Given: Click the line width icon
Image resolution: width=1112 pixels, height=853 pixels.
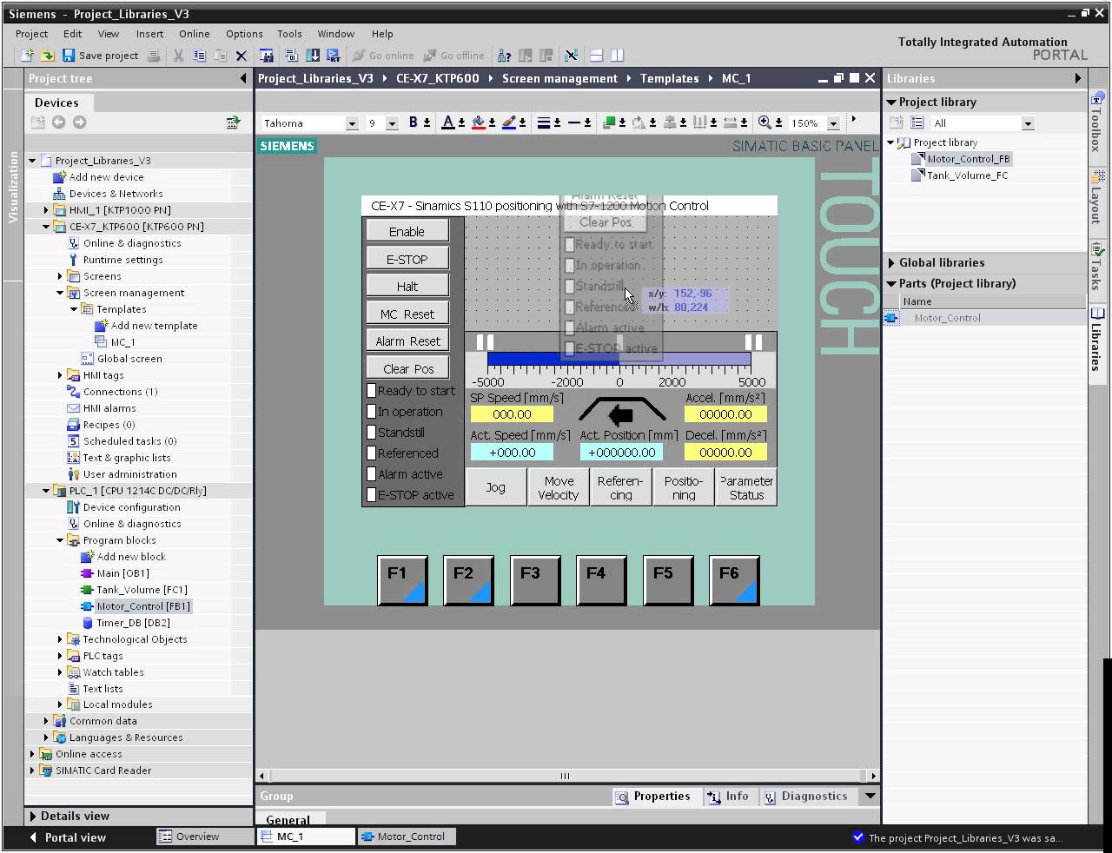Looking at the screenshot, I should (543, 122).
